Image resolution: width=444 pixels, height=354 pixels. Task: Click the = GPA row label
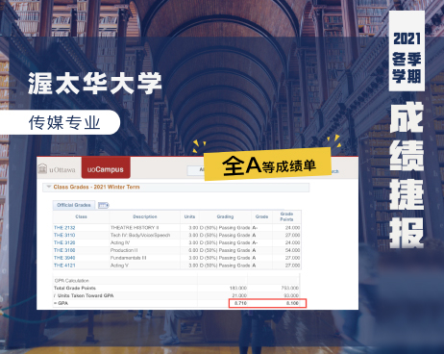tap(61, 303)
